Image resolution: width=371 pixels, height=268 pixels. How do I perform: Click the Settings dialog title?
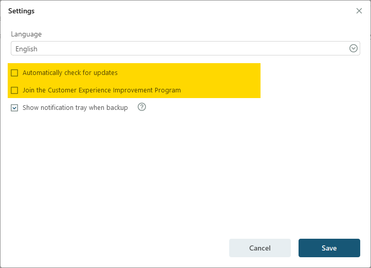point(21,11)
